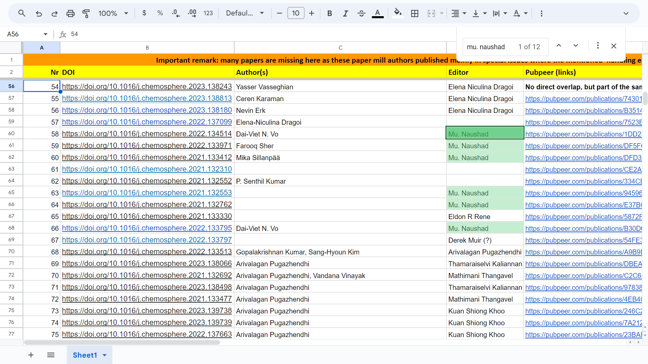
Task: Open the borders tool
Action: pos(414,13)
